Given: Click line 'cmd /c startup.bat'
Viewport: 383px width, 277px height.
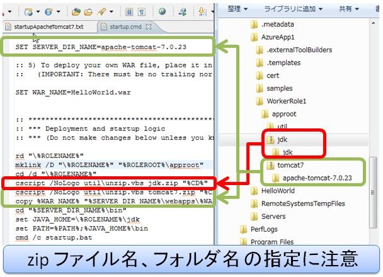Looking at the screenshot, I should coord(54,237).
